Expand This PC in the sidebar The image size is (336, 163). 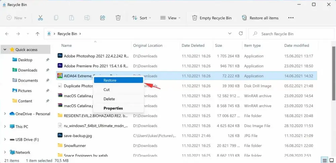click(x=5, y=127)
